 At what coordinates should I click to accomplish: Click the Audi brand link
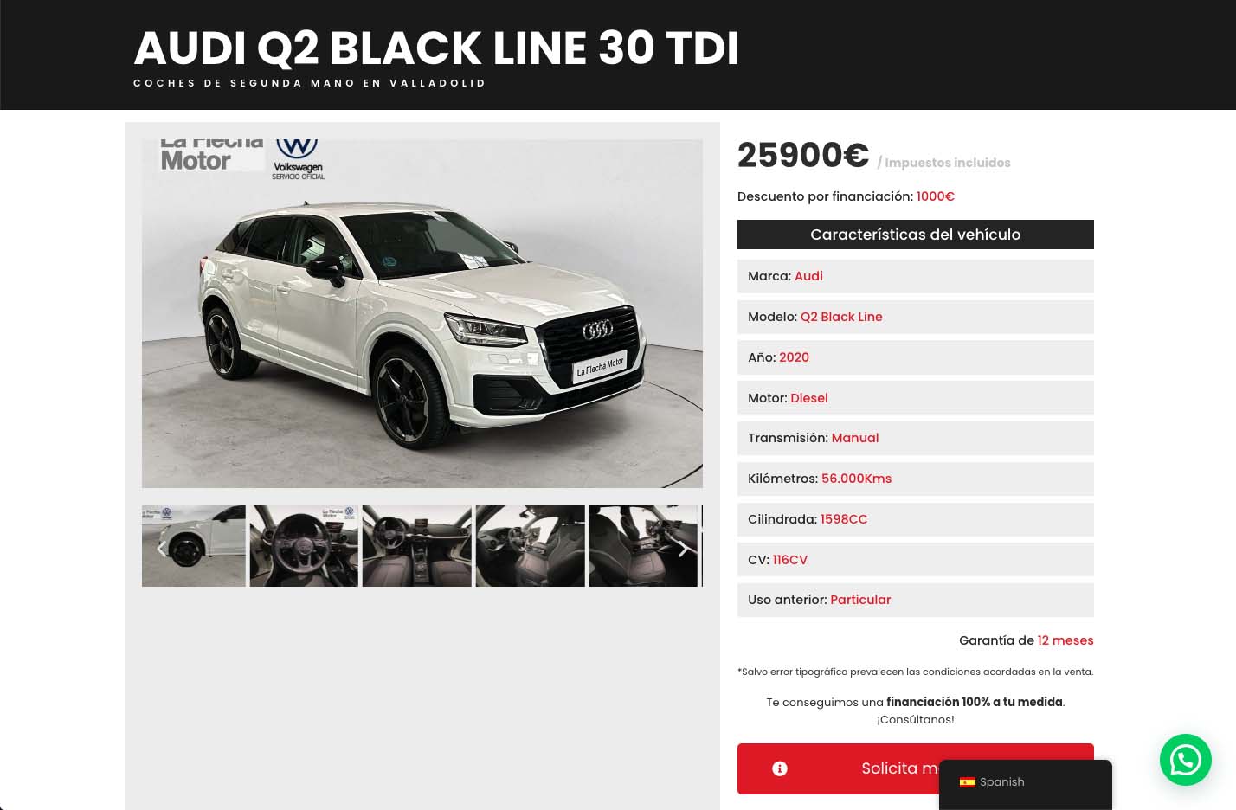click(x=808, y=276)
